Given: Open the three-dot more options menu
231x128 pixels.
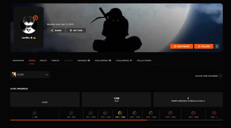Looking at the screenshot, I should click(217, 46).
